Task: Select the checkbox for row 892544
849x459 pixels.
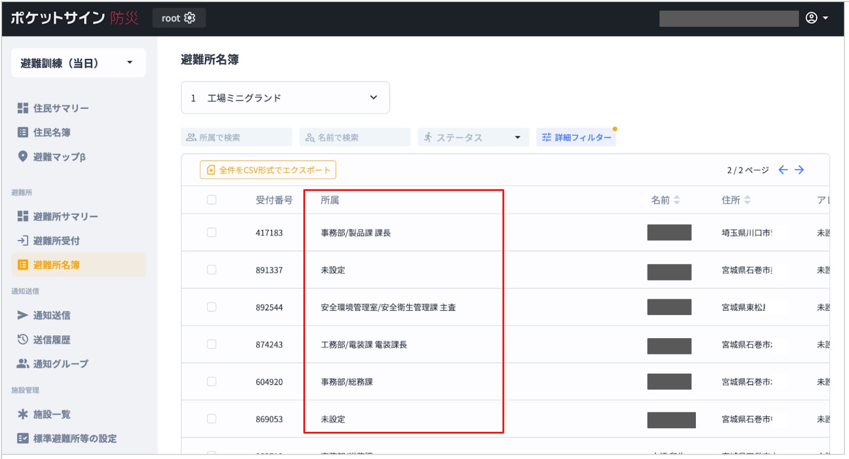Action: click(212, 307)
